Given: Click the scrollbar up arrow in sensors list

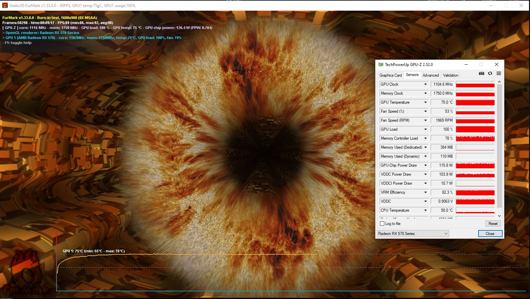Looking at the screenshot, I should (499, 82).
